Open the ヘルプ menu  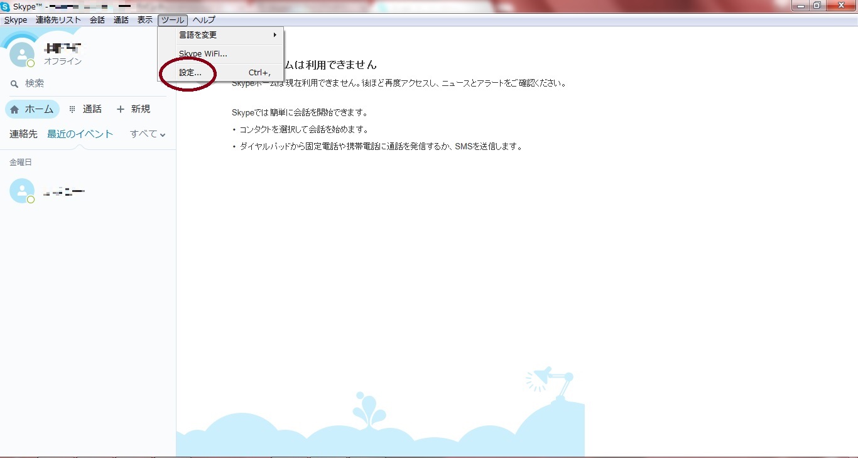(204, 20)
